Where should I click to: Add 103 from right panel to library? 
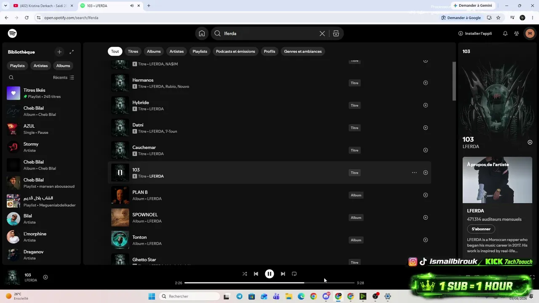530,142
